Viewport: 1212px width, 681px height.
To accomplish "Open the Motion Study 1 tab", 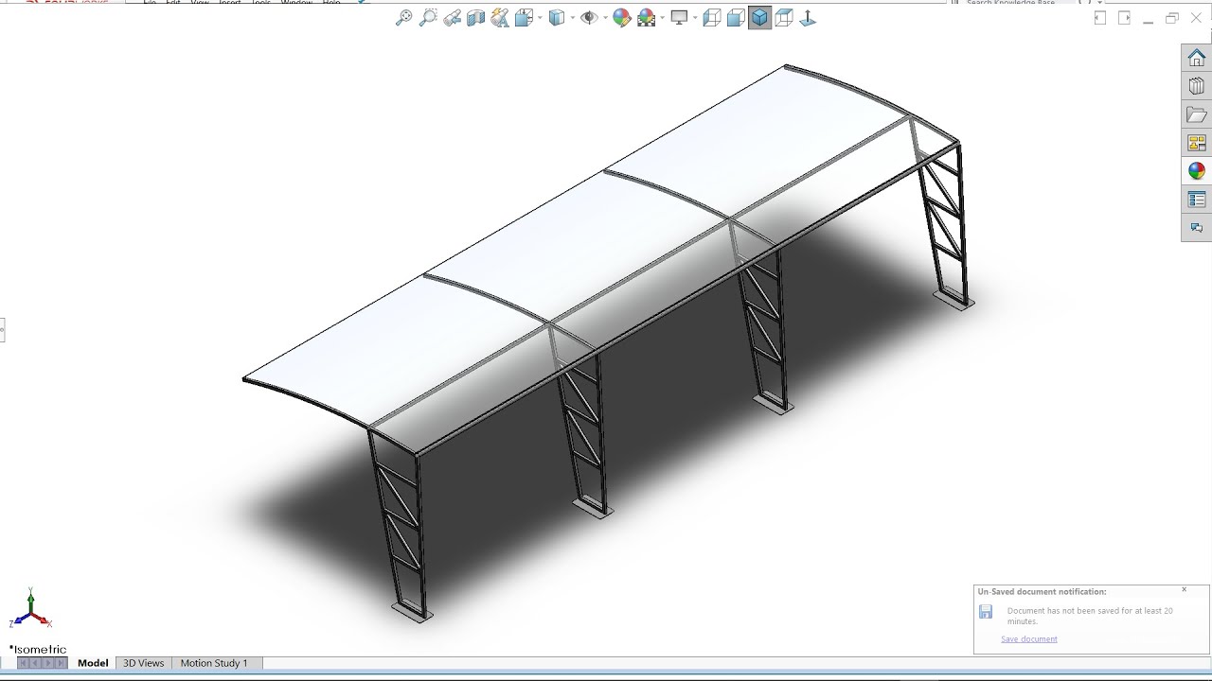I will [x=214, y=663].
